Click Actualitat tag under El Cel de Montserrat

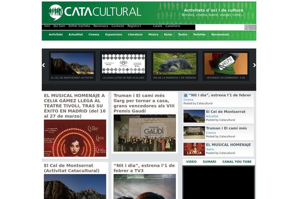pyautogui.click(x=212, y=116)
